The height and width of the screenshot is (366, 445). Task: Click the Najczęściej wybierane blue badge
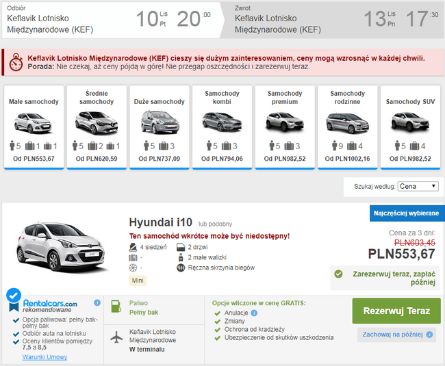pos(406,213)
